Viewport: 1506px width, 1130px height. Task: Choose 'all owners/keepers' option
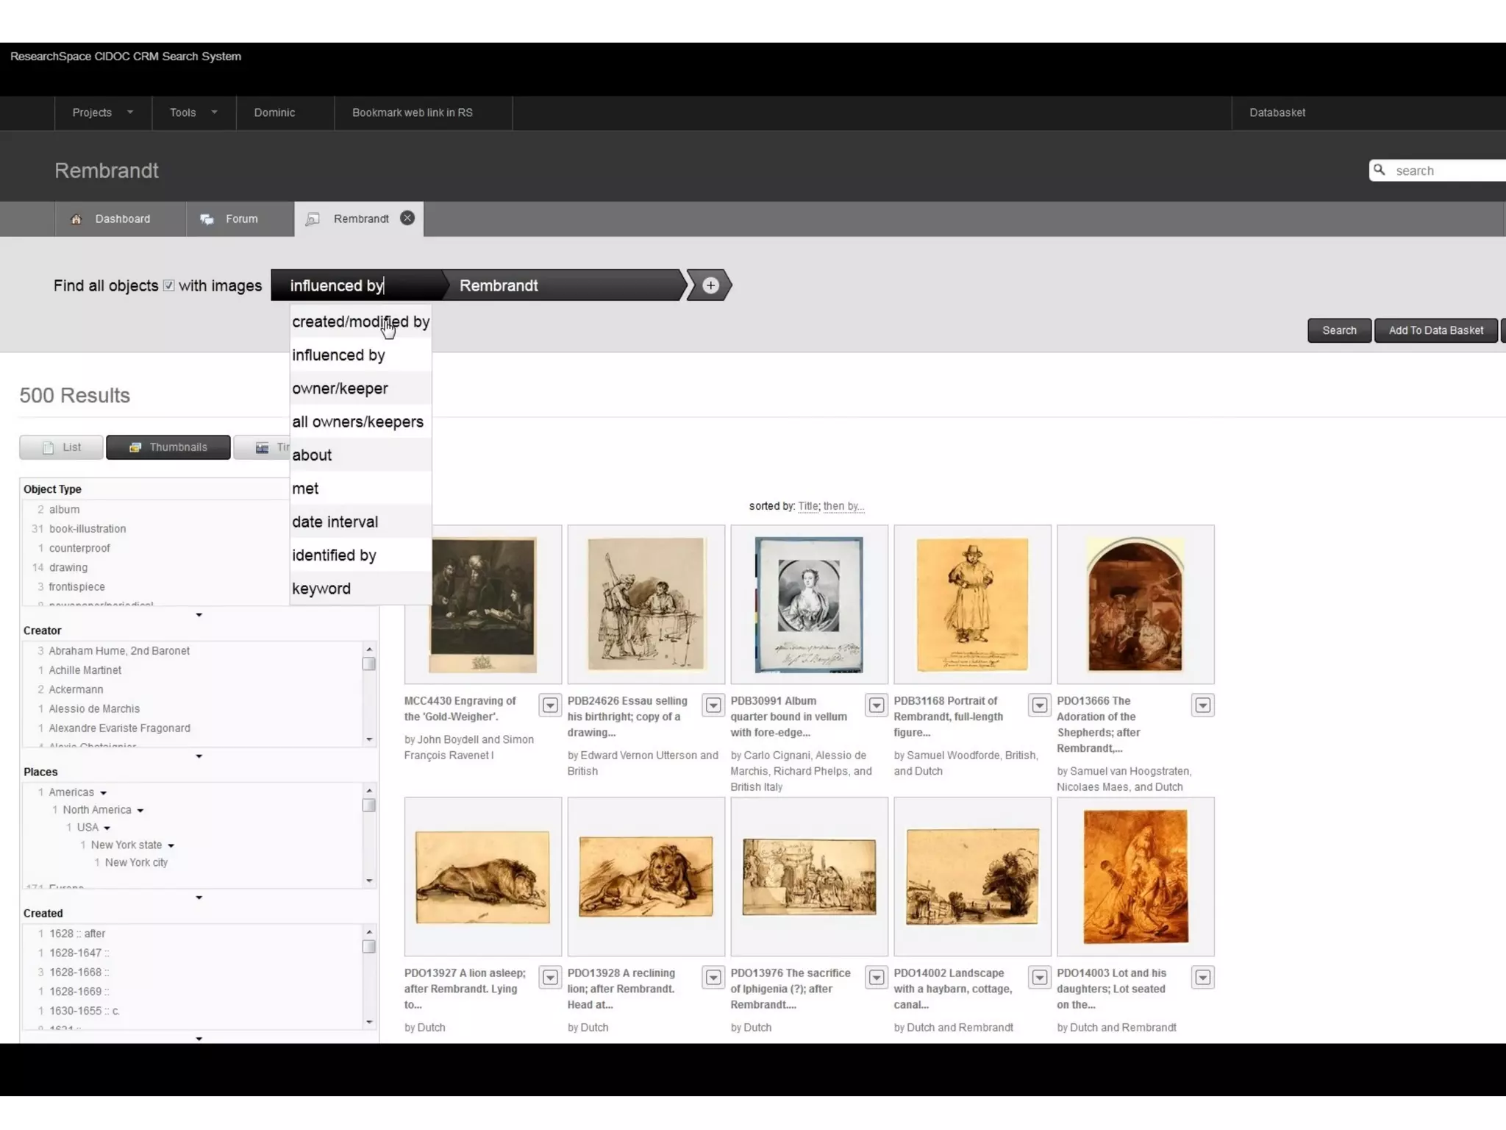[360, 422]
